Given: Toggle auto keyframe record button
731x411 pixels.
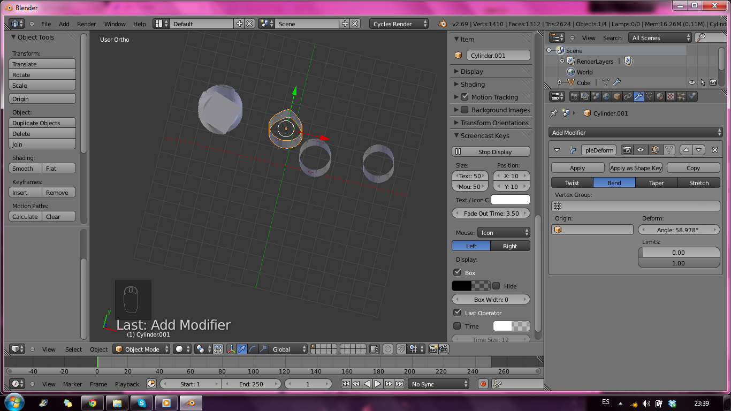Looking at the screenshot, I should [x=483, y=384].
